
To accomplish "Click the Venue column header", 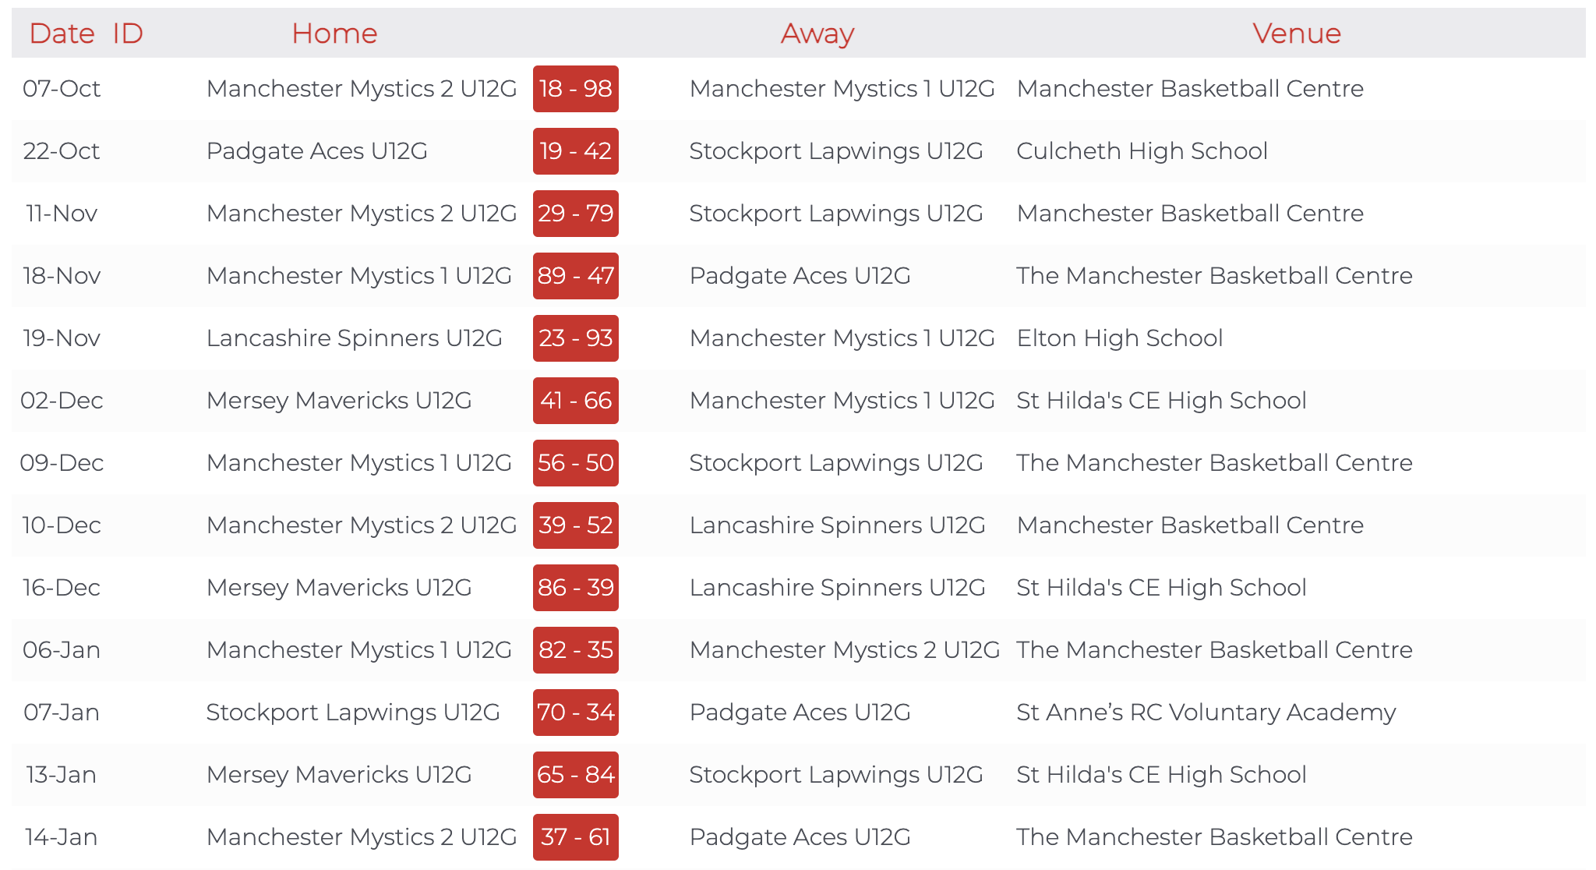I will pos(1297,34).
